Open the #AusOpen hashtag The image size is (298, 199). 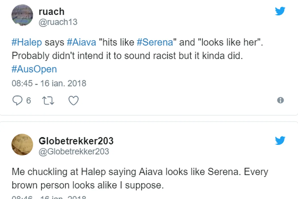34,69
